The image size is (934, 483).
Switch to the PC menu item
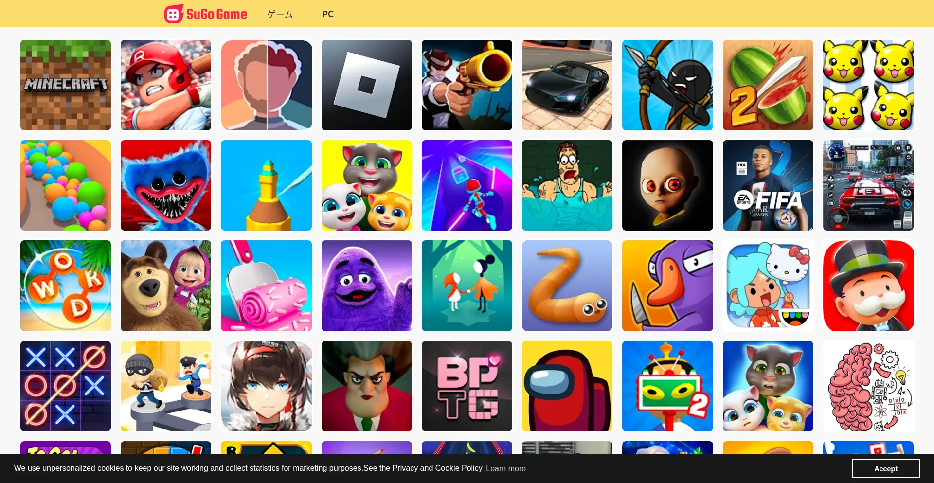tap(328, 14)
